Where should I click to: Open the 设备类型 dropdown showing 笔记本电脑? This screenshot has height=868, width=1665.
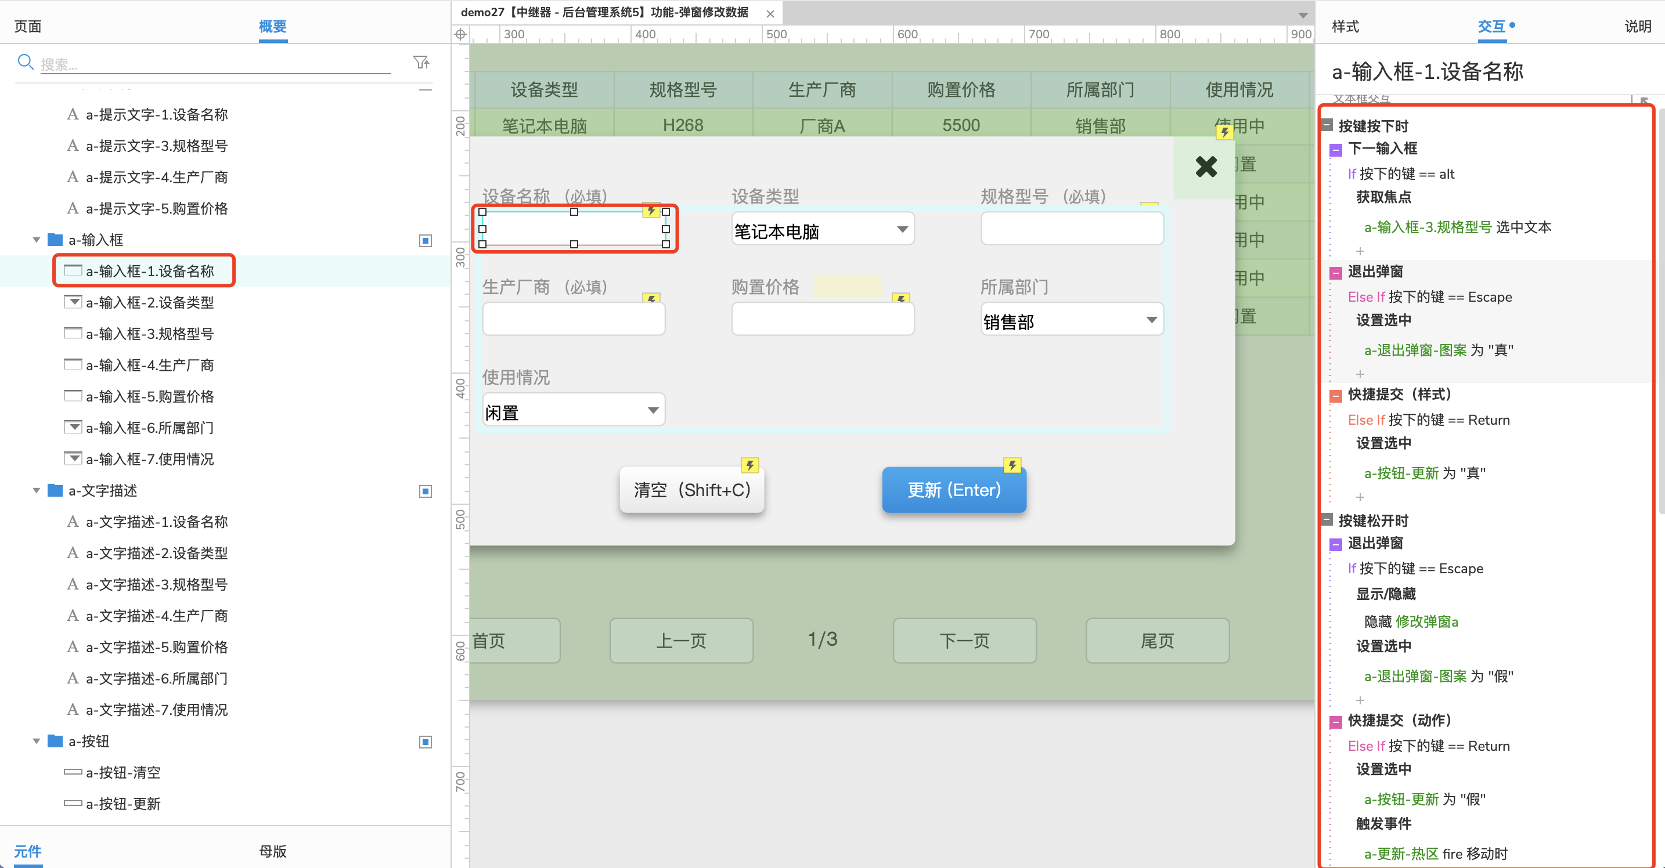[x=822, y=229]
